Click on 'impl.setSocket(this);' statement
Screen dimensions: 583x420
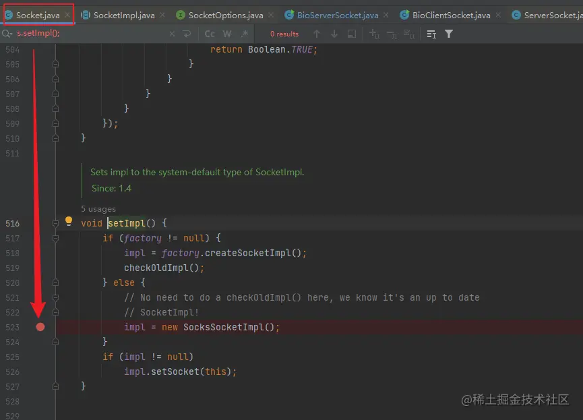181,371
